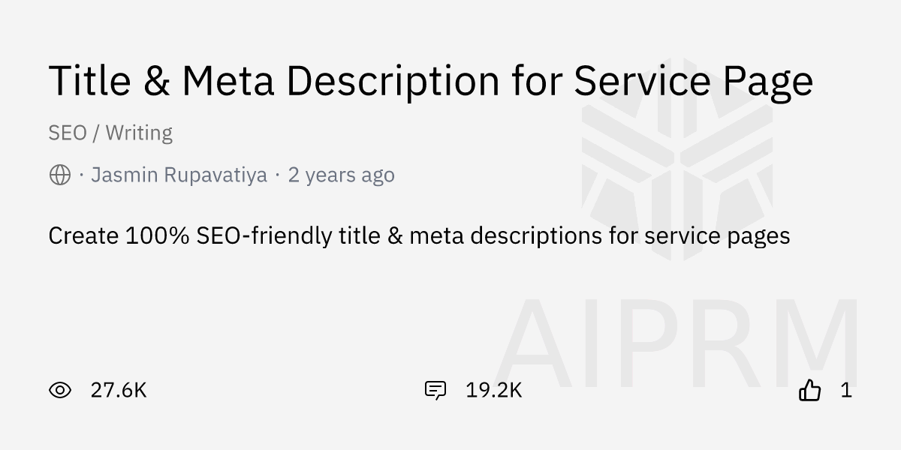Click the eye views icon
Image resolution: width=901 pixels, height=450 pixels.
coord(59,390)
